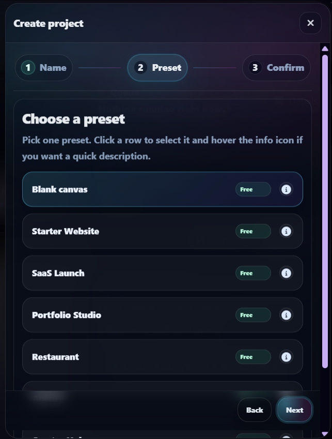Click the Free badge on Blank canvas

coord(252,189)
